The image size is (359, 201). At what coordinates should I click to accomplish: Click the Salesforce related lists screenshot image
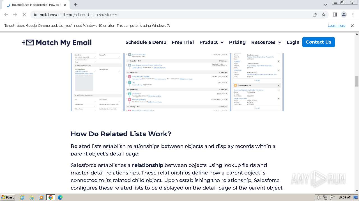point(177,82)
